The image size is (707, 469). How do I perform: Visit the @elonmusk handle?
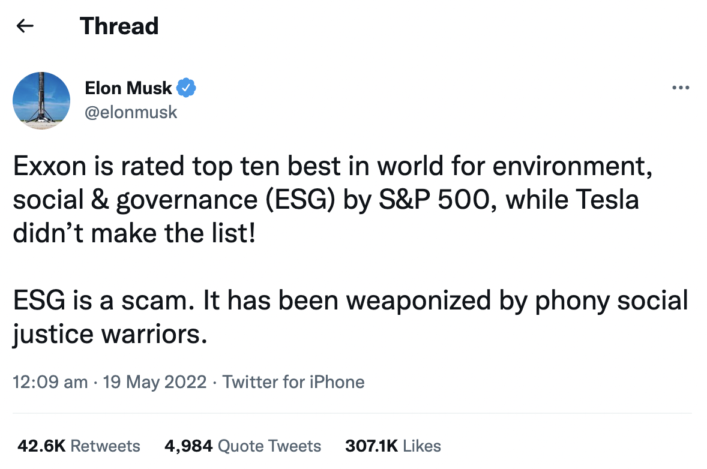[x=131, y=112]
